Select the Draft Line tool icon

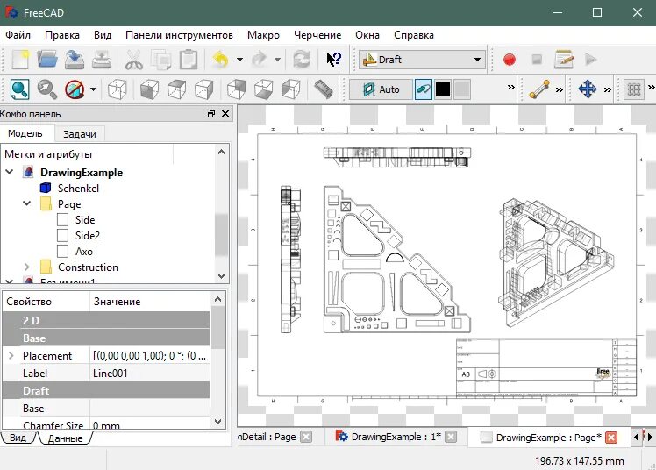(539, 89)
